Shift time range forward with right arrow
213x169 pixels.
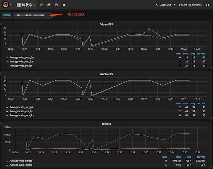pos(174,5)
